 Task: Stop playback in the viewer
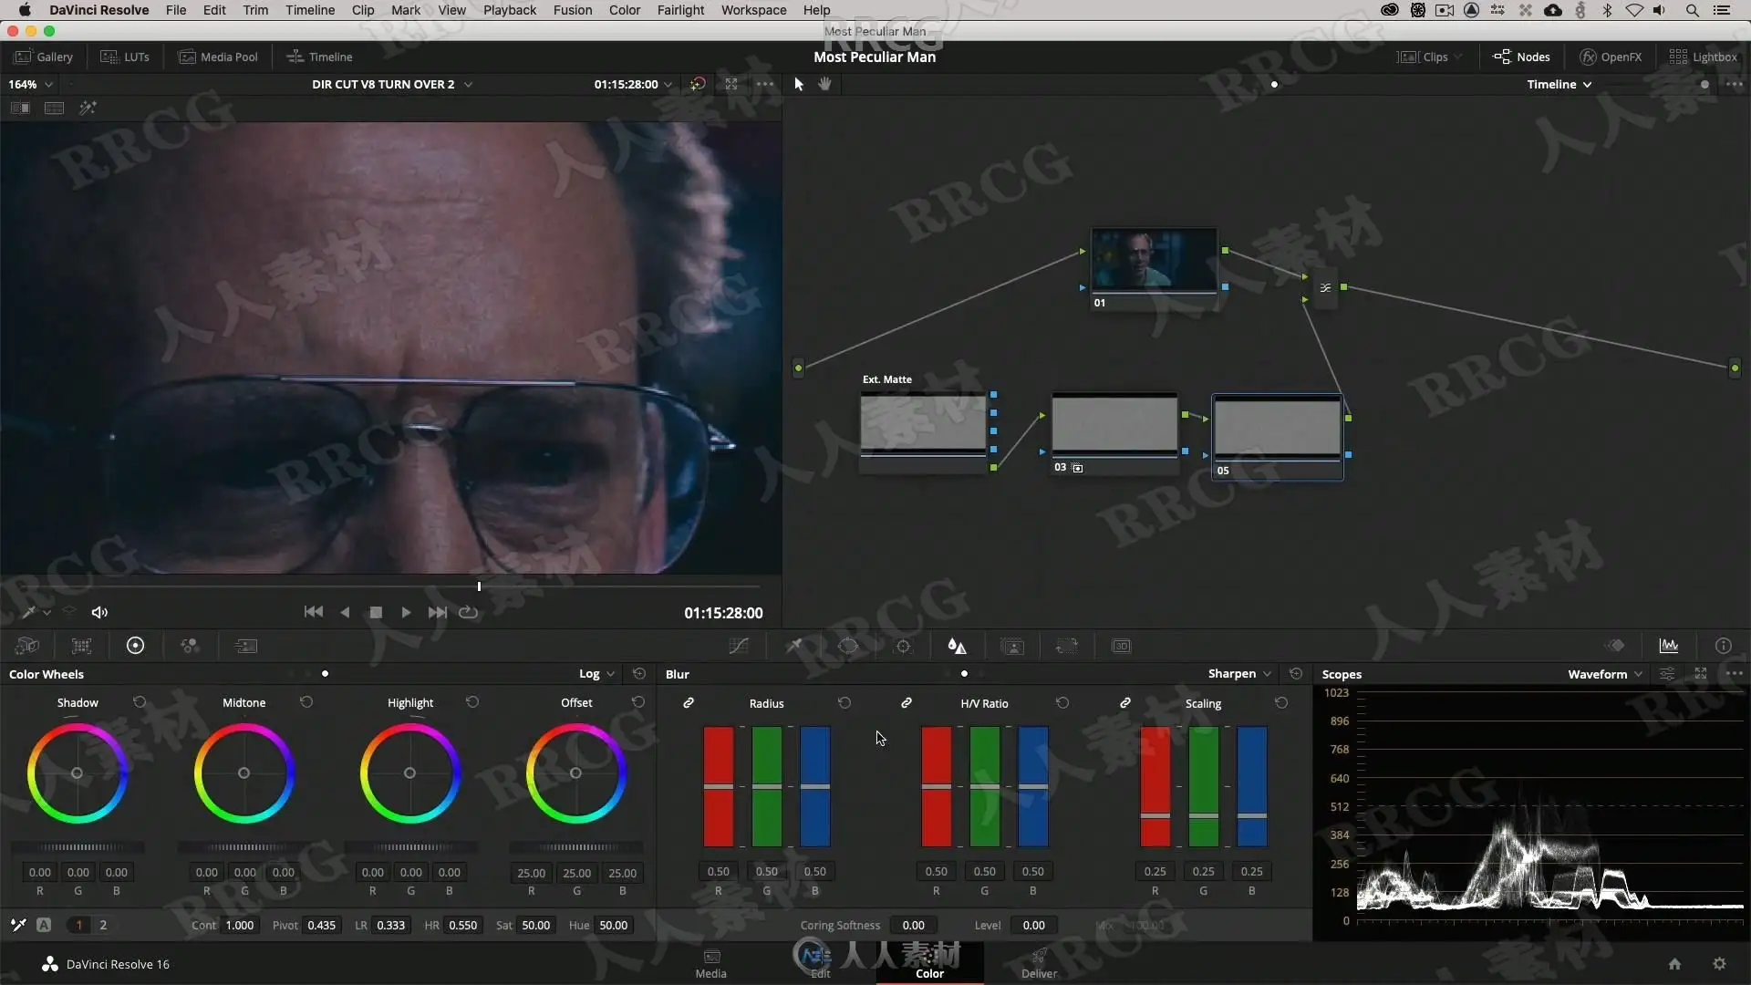click(x=376, y=612)
